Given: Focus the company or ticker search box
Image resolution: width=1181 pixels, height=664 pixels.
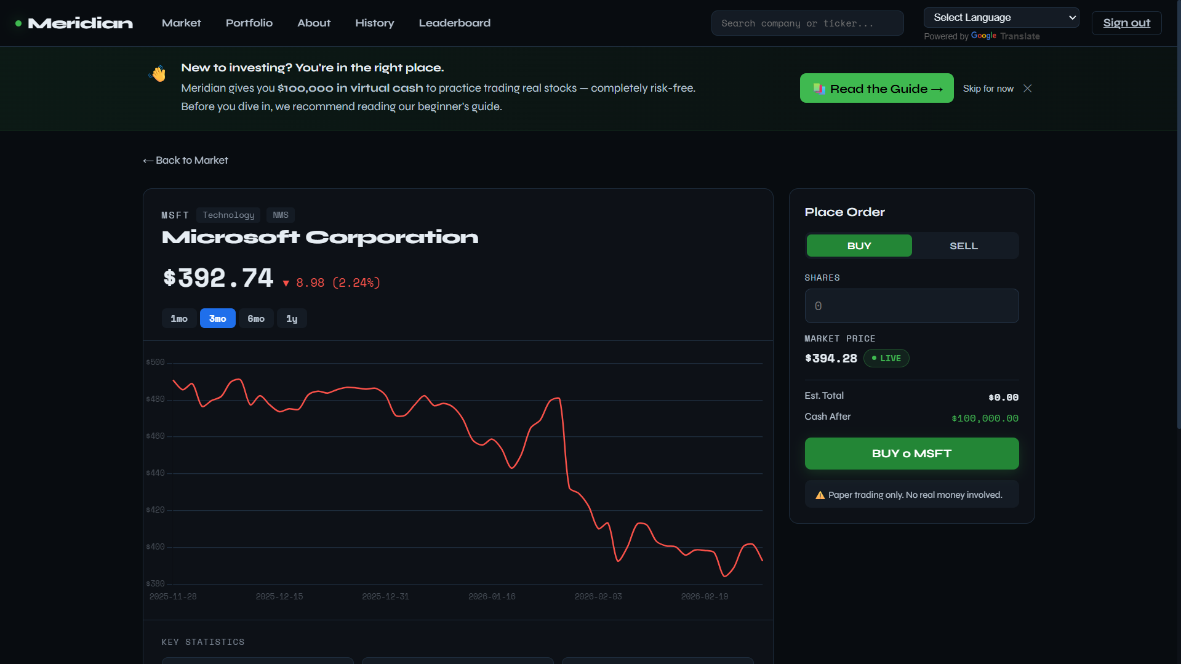Looking at the screenshot, I should tap(807, 23).
